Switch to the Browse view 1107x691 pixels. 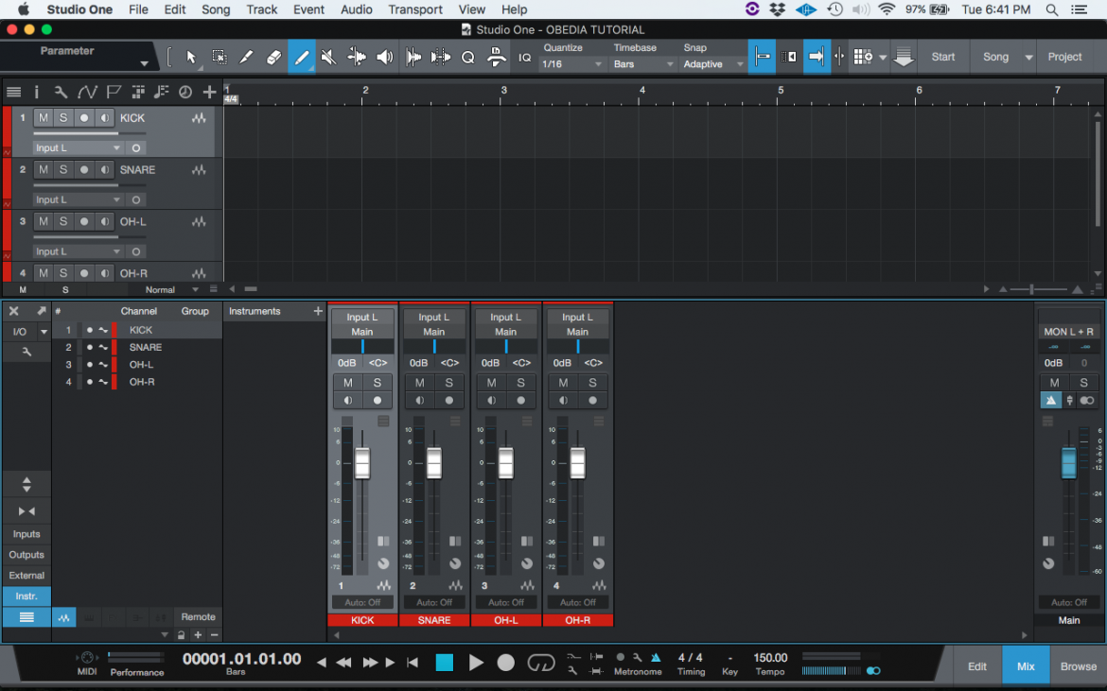pos(1078,665)
